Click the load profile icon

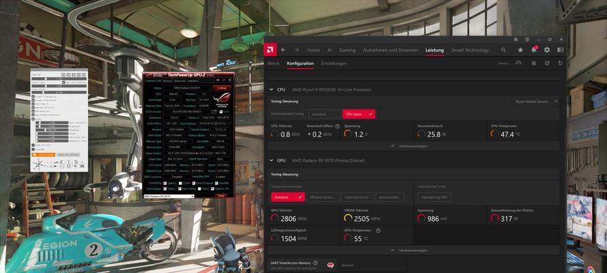click(533, 63)
